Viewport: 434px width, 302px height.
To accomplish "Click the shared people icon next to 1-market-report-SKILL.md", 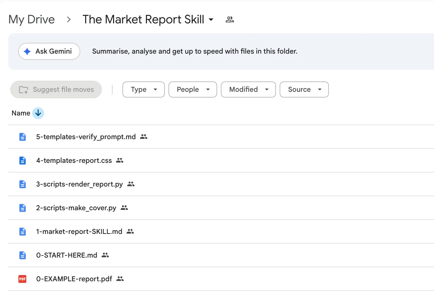I will coord(130,231).
